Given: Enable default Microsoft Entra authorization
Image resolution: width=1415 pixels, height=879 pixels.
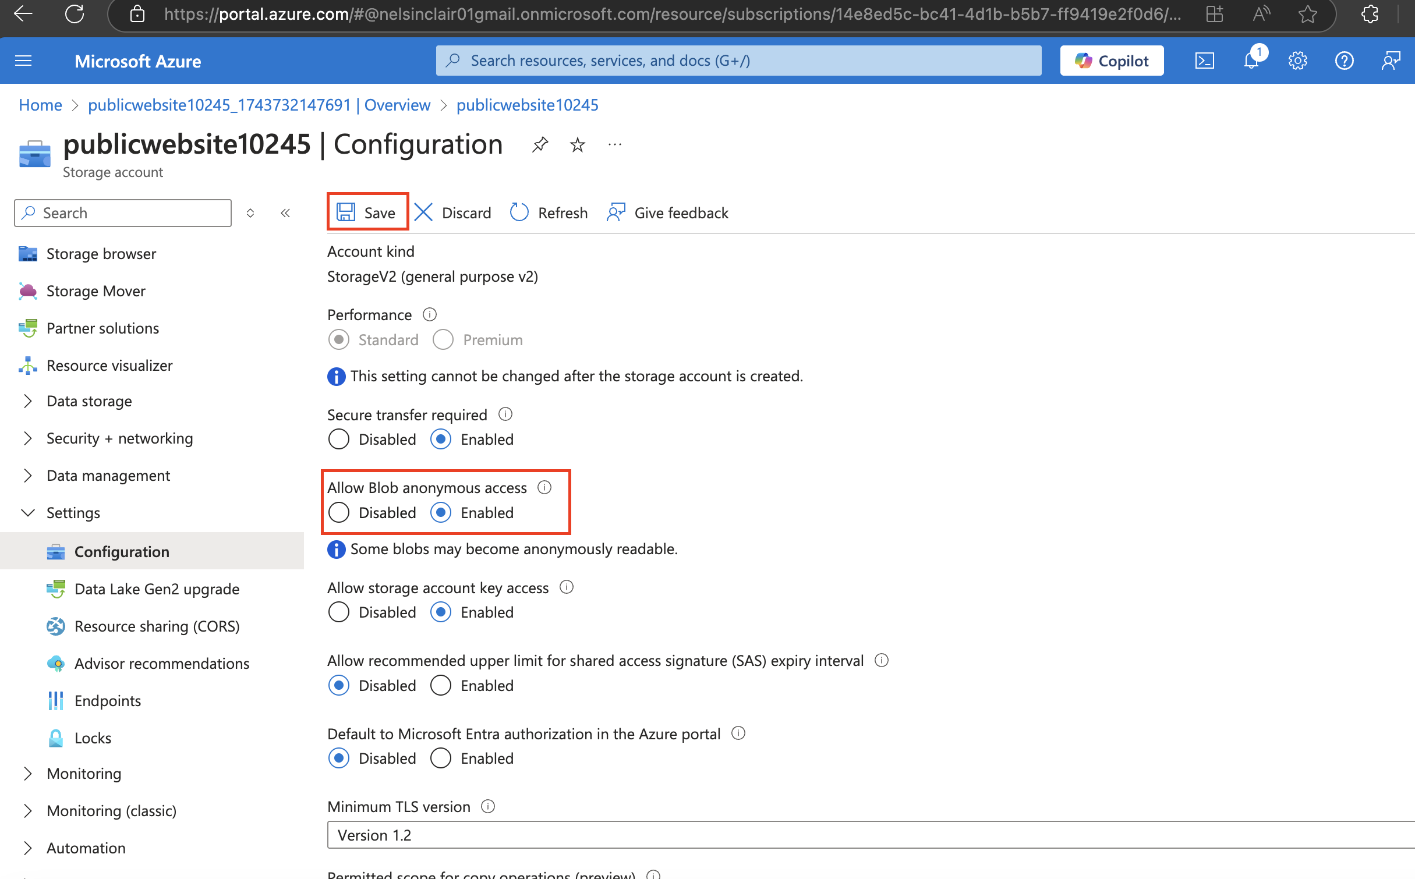Looking at the screenshot, I should point(441,758).
